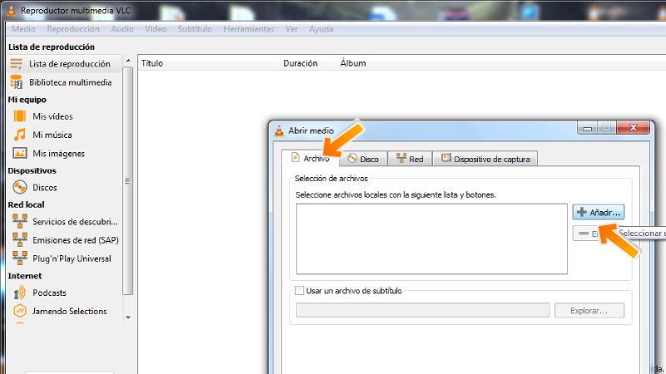Click the Discos disc icon

click(x=19, y=187)
